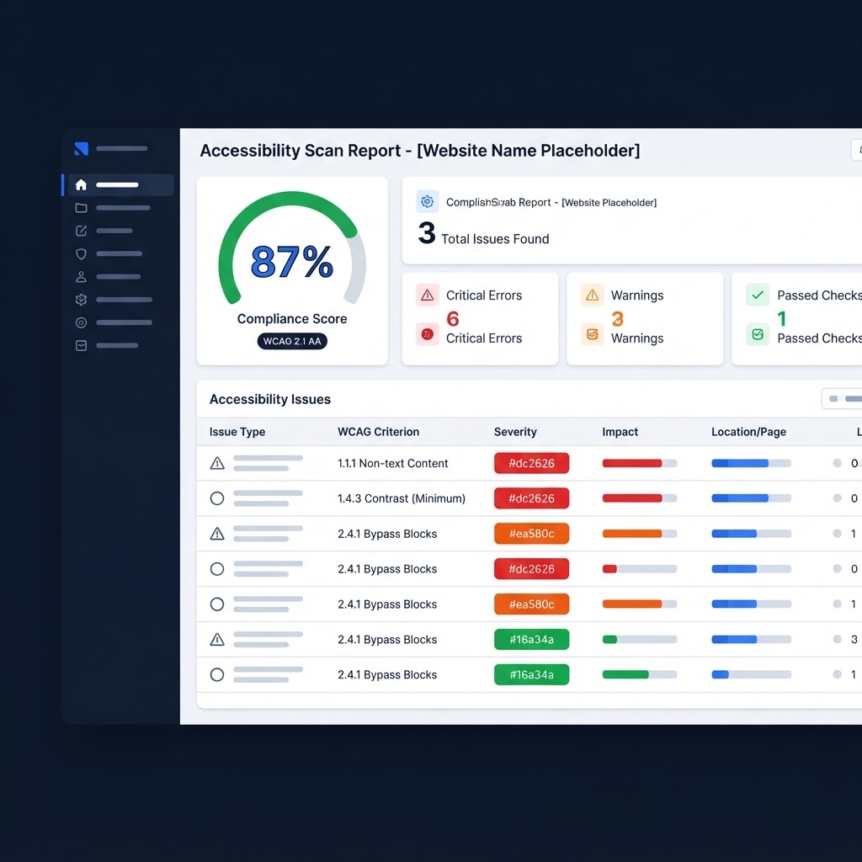
Task: Click the archive box sidebar icon
Action: (81, 345)
